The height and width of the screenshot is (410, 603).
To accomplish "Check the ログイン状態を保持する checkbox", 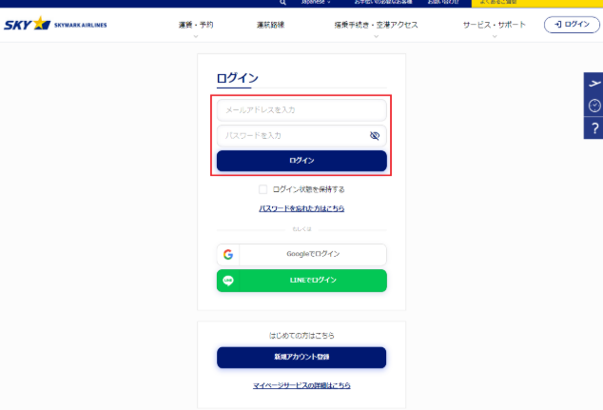I will point(263,189).
